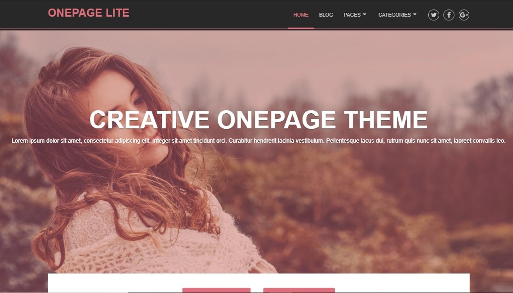513x293 pixels.
Task: Open the Facebook social link icon
Action: [x=449, y=15]
